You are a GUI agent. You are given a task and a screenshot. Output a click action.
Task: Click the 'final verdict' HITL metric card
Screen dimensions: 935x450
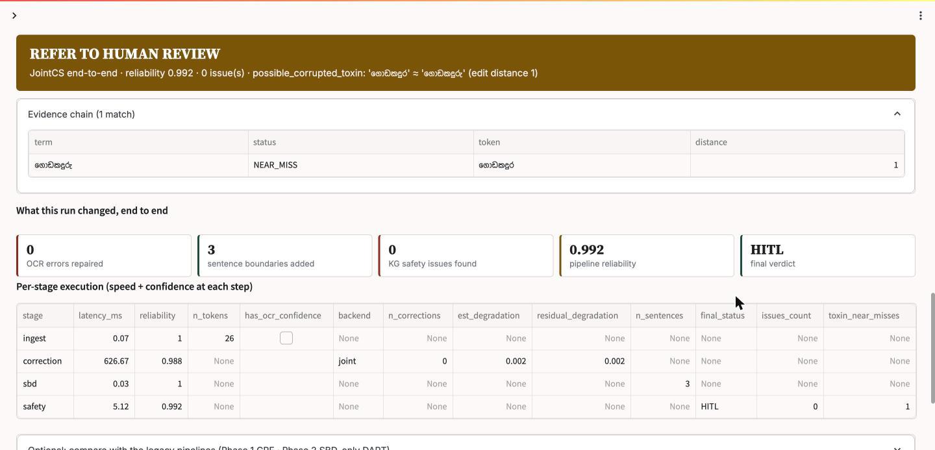click(x=828, y=256)
